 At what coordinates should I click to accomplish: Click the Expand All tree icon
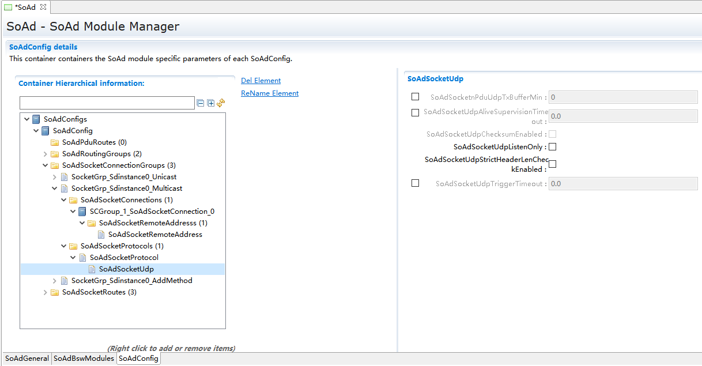(x=211, y=103)
